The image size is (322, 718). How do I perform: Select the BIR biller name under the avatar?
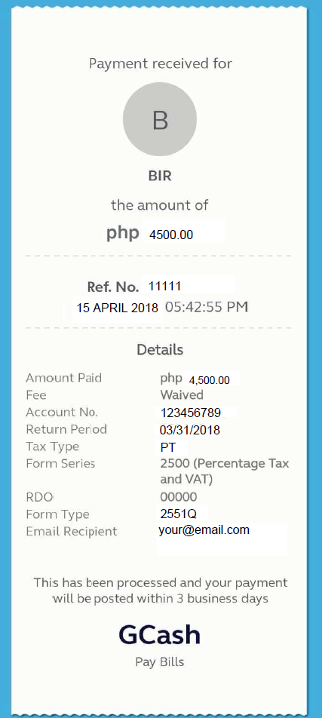pyautogui.click(x=160, y=176)
